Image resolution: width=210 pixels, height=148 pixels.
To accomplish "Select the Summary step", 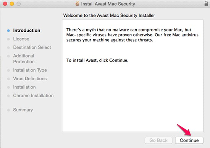I will tap(23, 110).
